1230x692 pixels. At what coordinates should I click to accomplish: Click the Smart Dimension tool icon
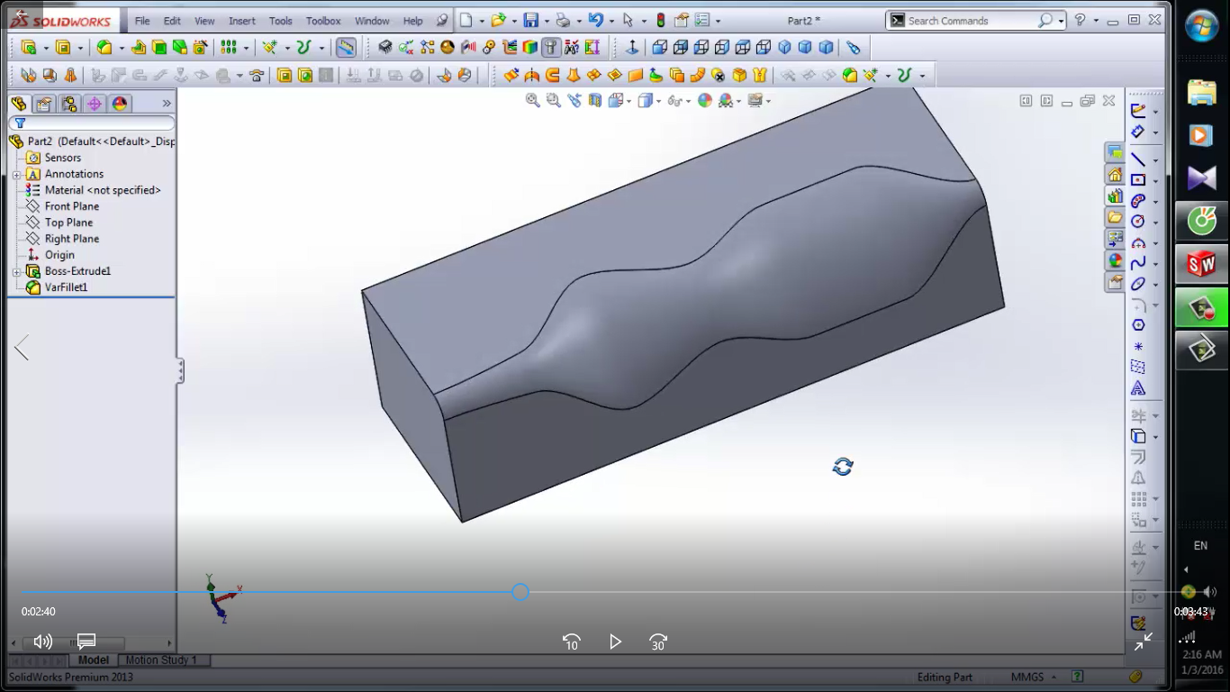(x=1138, y=132)
